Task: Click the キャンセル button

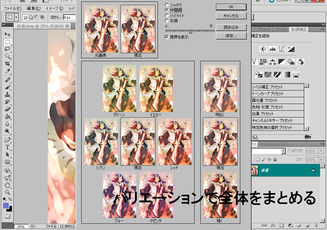Action: 231,16
